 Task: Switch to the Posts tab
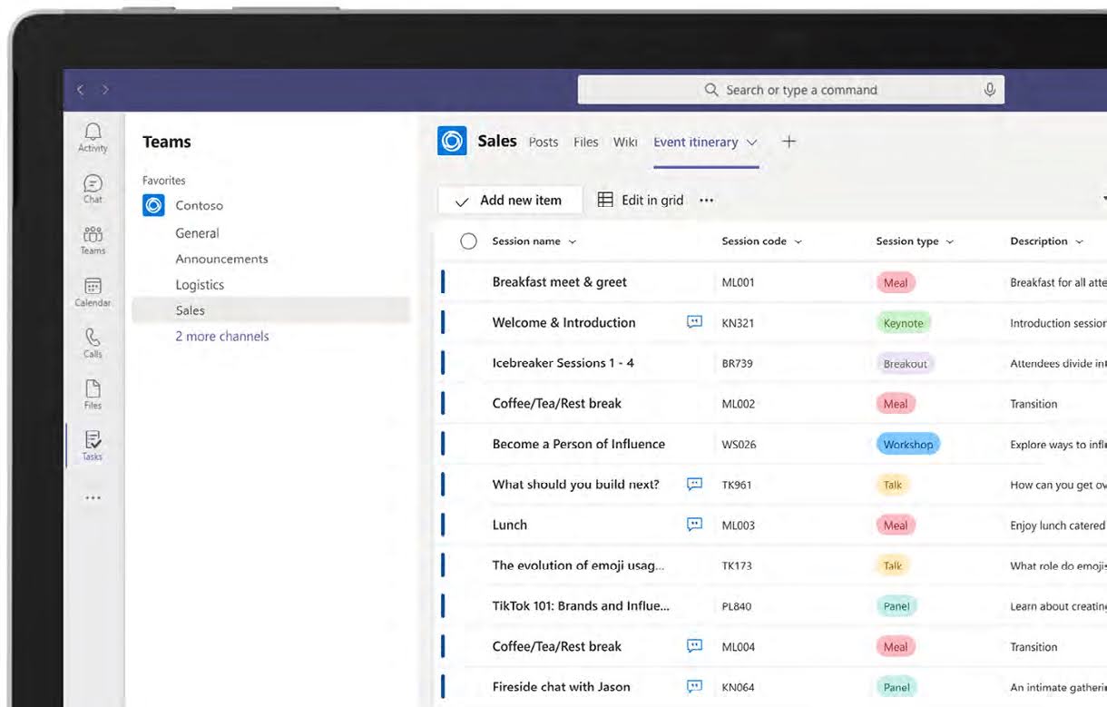[x=544, y=142]
